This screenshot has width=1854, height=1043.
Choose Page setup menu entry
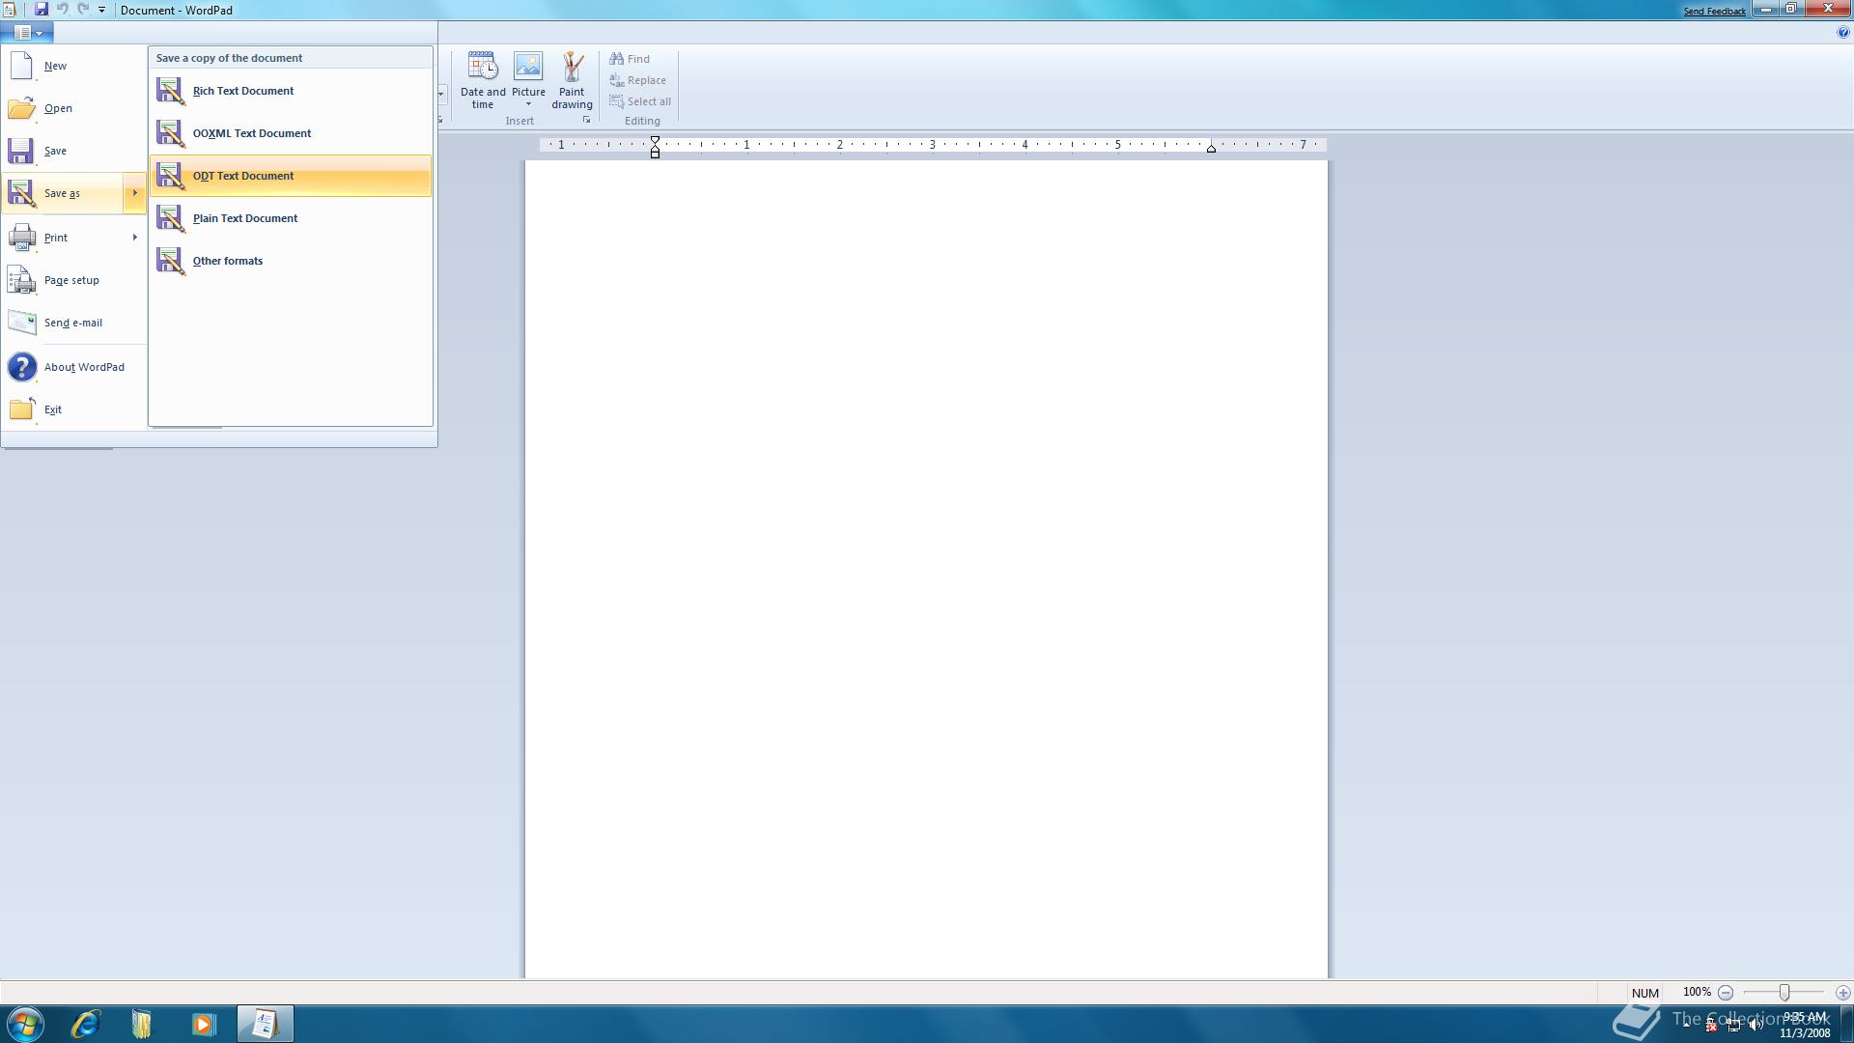[x=74, y=280]
